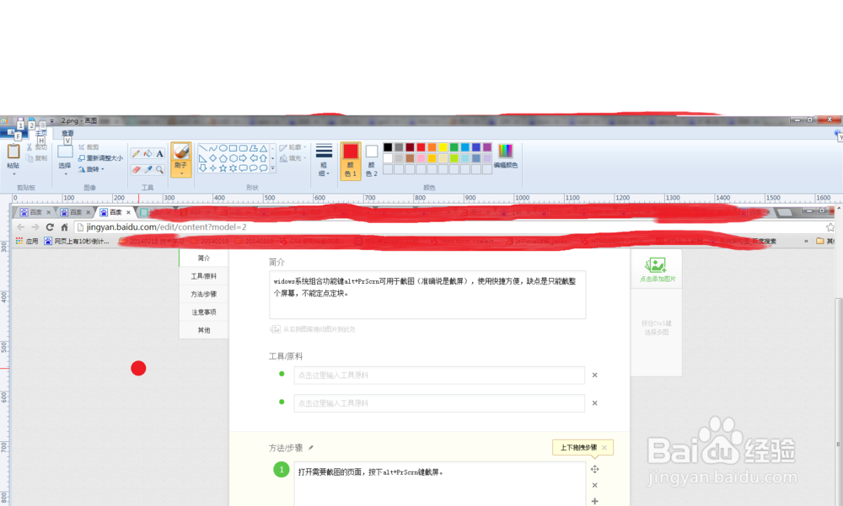This screenshot has width=843, height=506.
Task: Choose the Rounded rectangle shape
Action: pos(243,148)
